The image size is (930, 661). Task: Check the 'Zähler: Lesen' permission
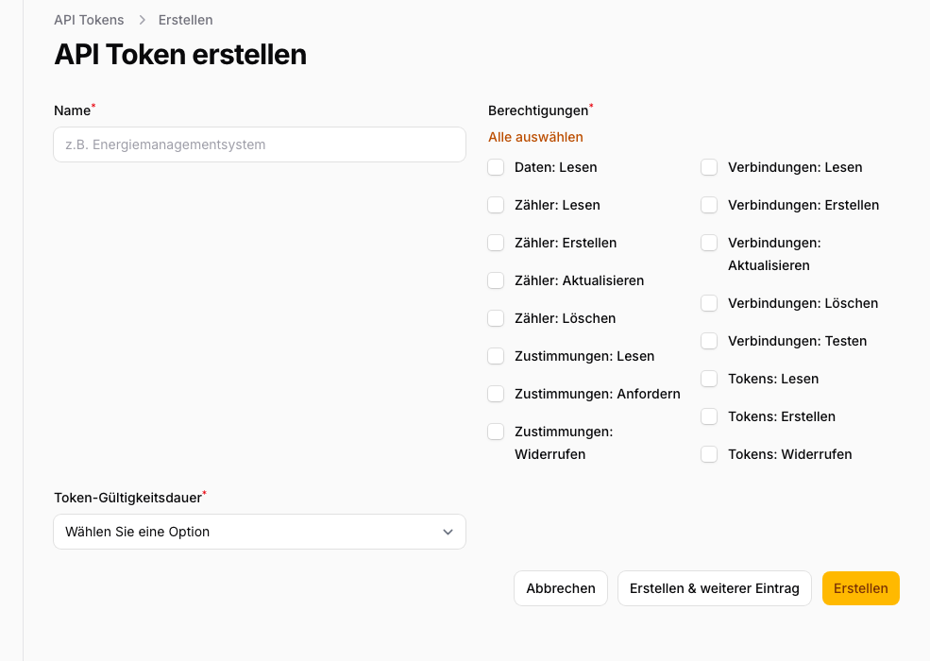[496, 205]
